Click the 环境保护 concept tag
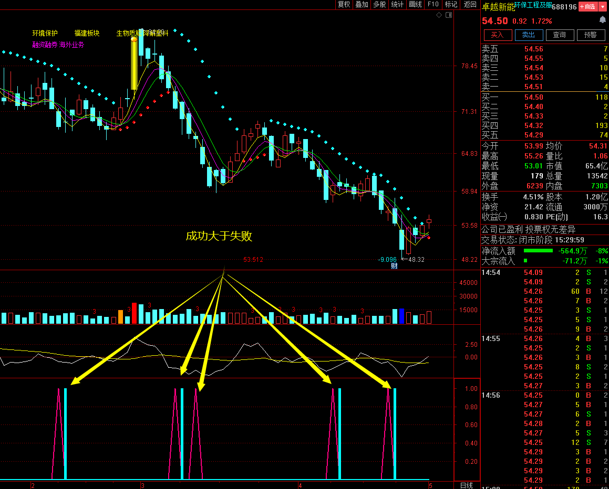This screenshot has width=609, height=489. (45, 34)
